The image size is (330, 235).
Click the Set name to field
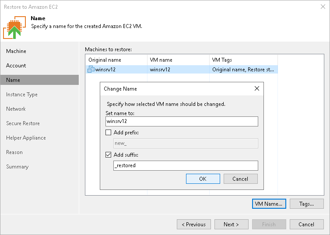point(182,121)
